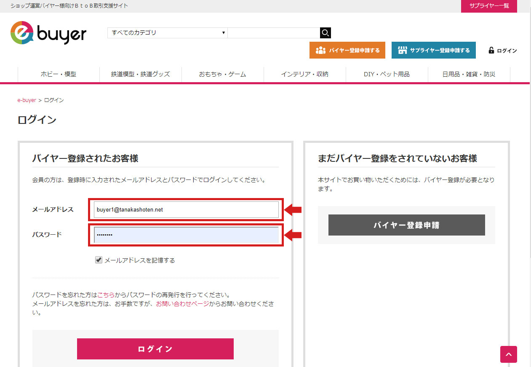Screen dimensions: 531x367
Task: Click the e-buyer logo
Action: [x=48, y=33]
